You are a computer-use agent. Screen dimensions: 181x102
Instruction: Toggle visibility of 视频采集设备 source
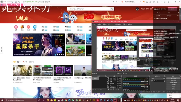click(118, 87)
